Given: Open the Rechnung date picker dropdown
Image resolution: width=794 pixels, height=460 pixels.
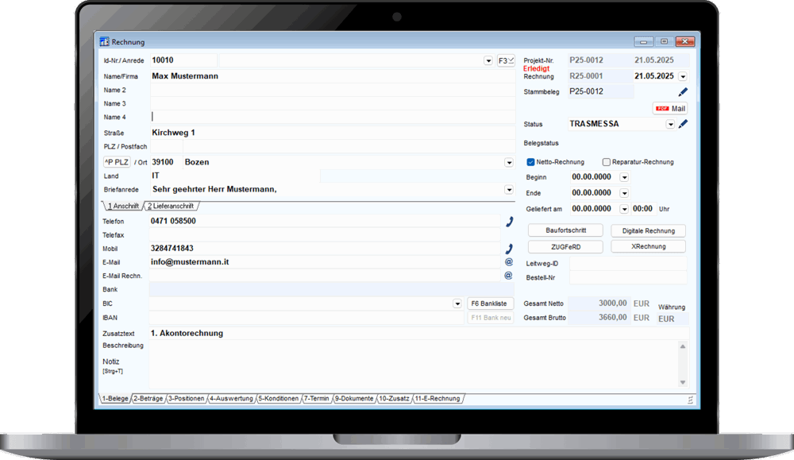Looking at the screenshot, I should pyautogui.click(x=683, y=76).
